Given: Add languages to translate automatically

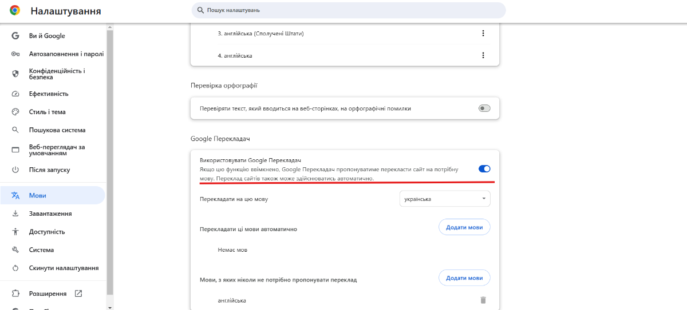Looking at the screenshot, I should point(464,227).
